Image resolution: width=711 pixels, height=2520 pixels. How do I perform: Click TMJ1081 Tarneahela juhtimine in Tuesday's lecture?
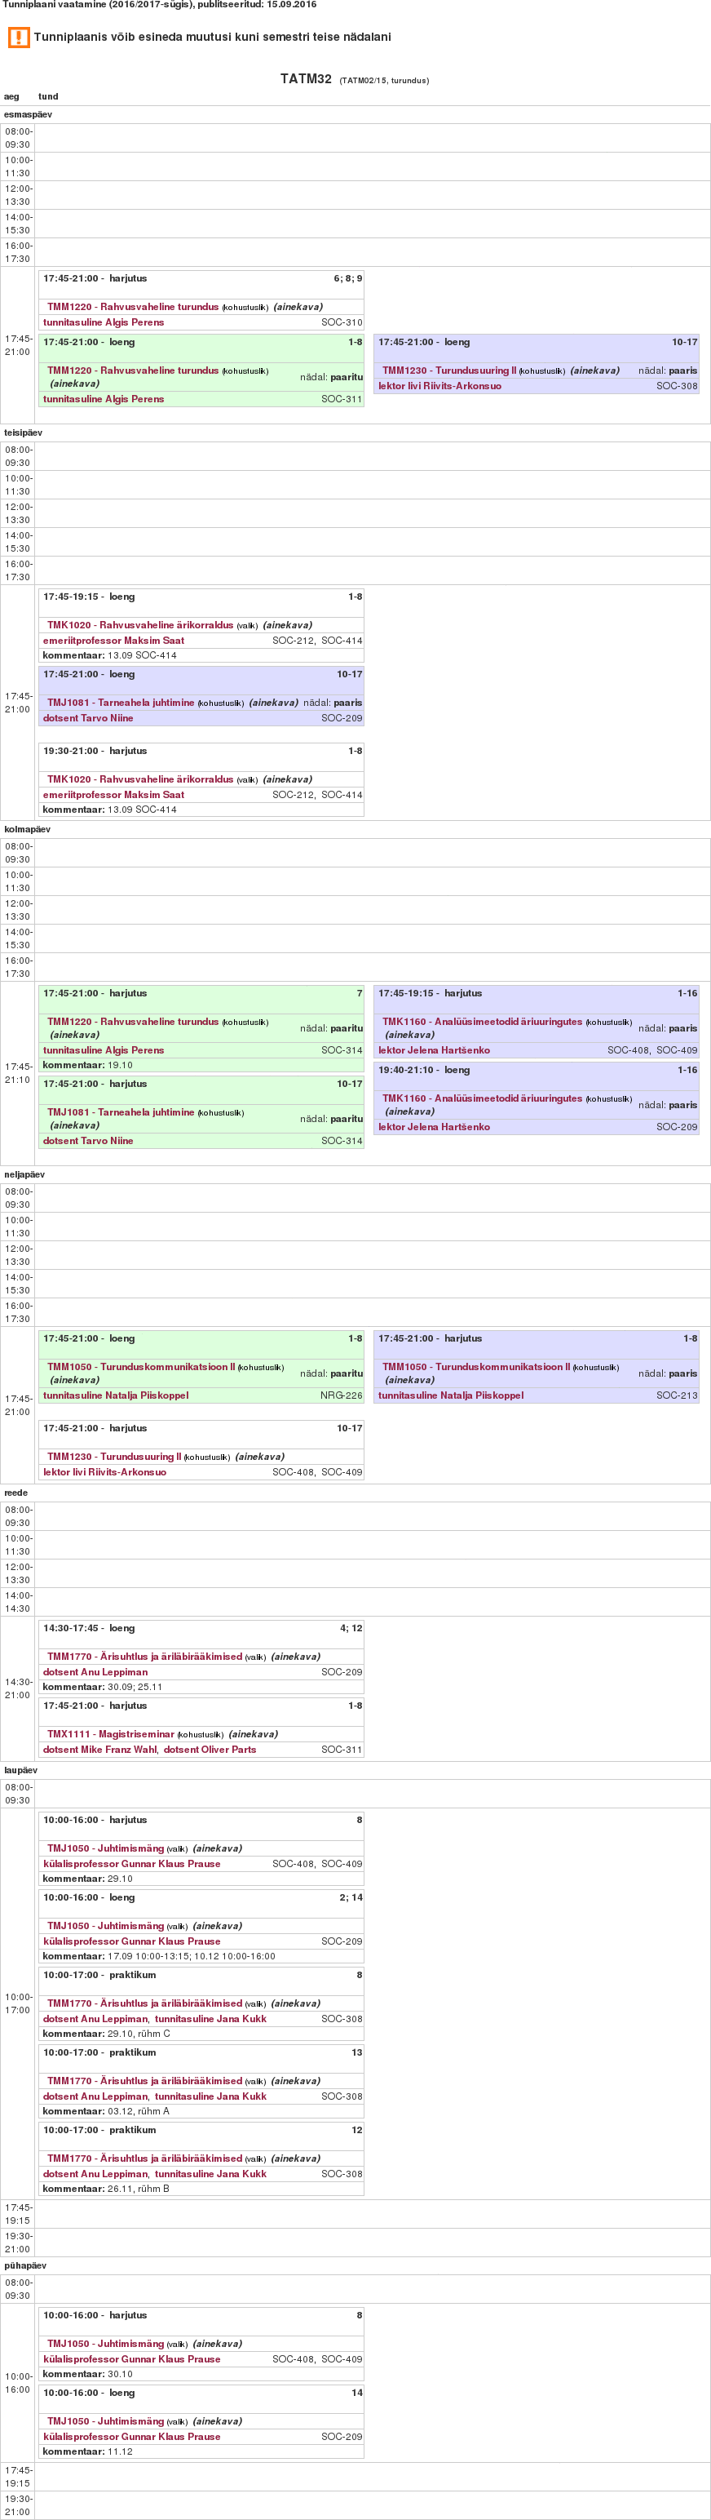[121, 703]
